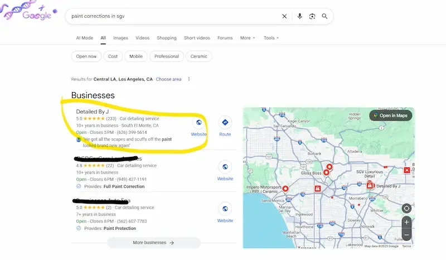Clear the search query with the X icon

pyautogui.click(x=284, y=16)
